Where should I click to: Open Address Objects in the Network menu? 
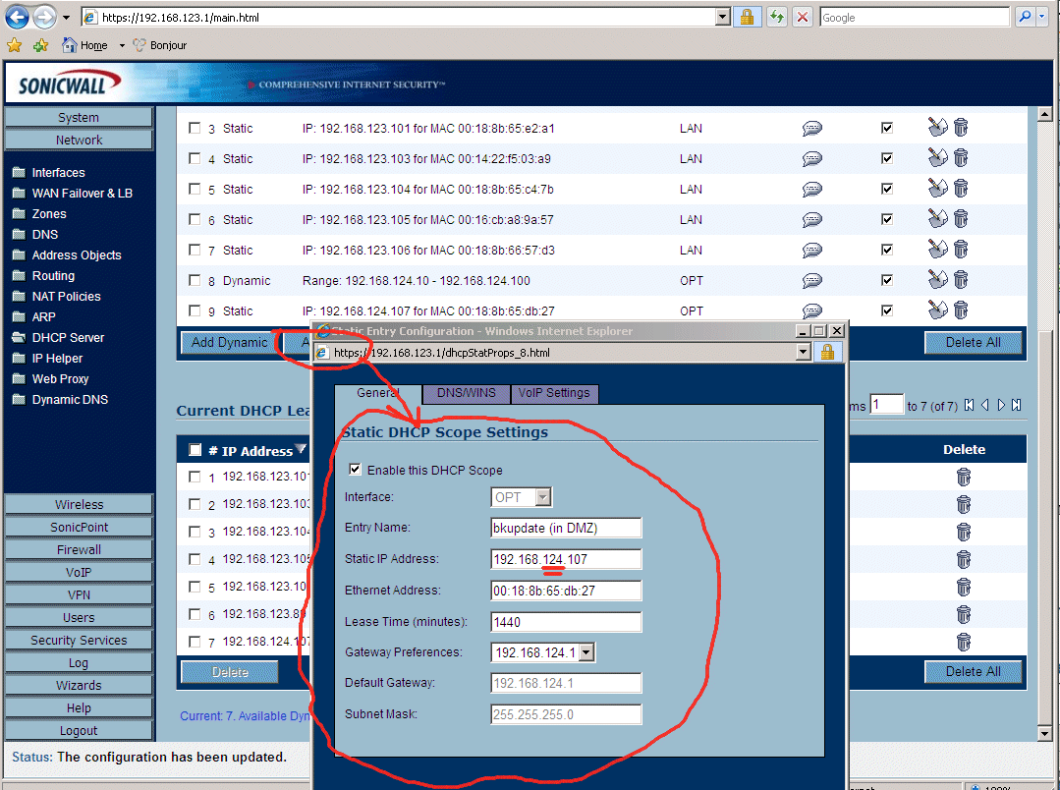pyautogui.click(x=77, y=255)
